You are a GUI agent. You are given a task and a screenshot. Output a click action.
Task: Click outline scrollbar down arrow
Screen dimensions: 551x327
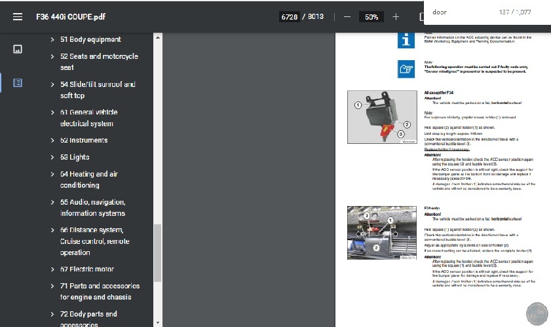tap(158, 323)
